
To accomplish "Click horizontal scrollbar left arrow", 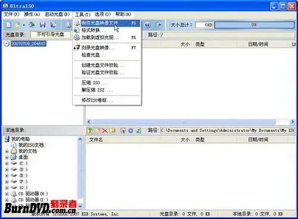I will tap(89, 122).
